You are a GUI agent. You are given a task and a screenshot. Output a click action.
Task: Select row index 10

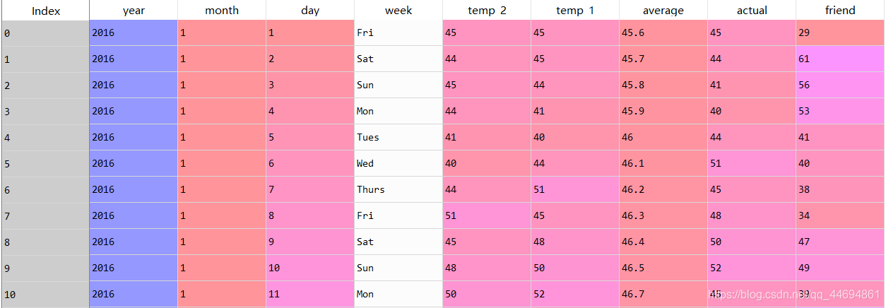click(46, 294)
